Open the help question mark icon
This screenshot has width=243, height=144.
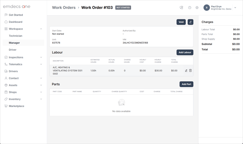tap(190, 8)
